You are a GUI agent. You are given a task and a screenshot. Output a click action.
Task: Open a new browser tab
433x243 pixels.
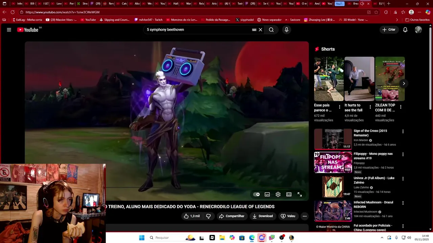click(389, 4)
